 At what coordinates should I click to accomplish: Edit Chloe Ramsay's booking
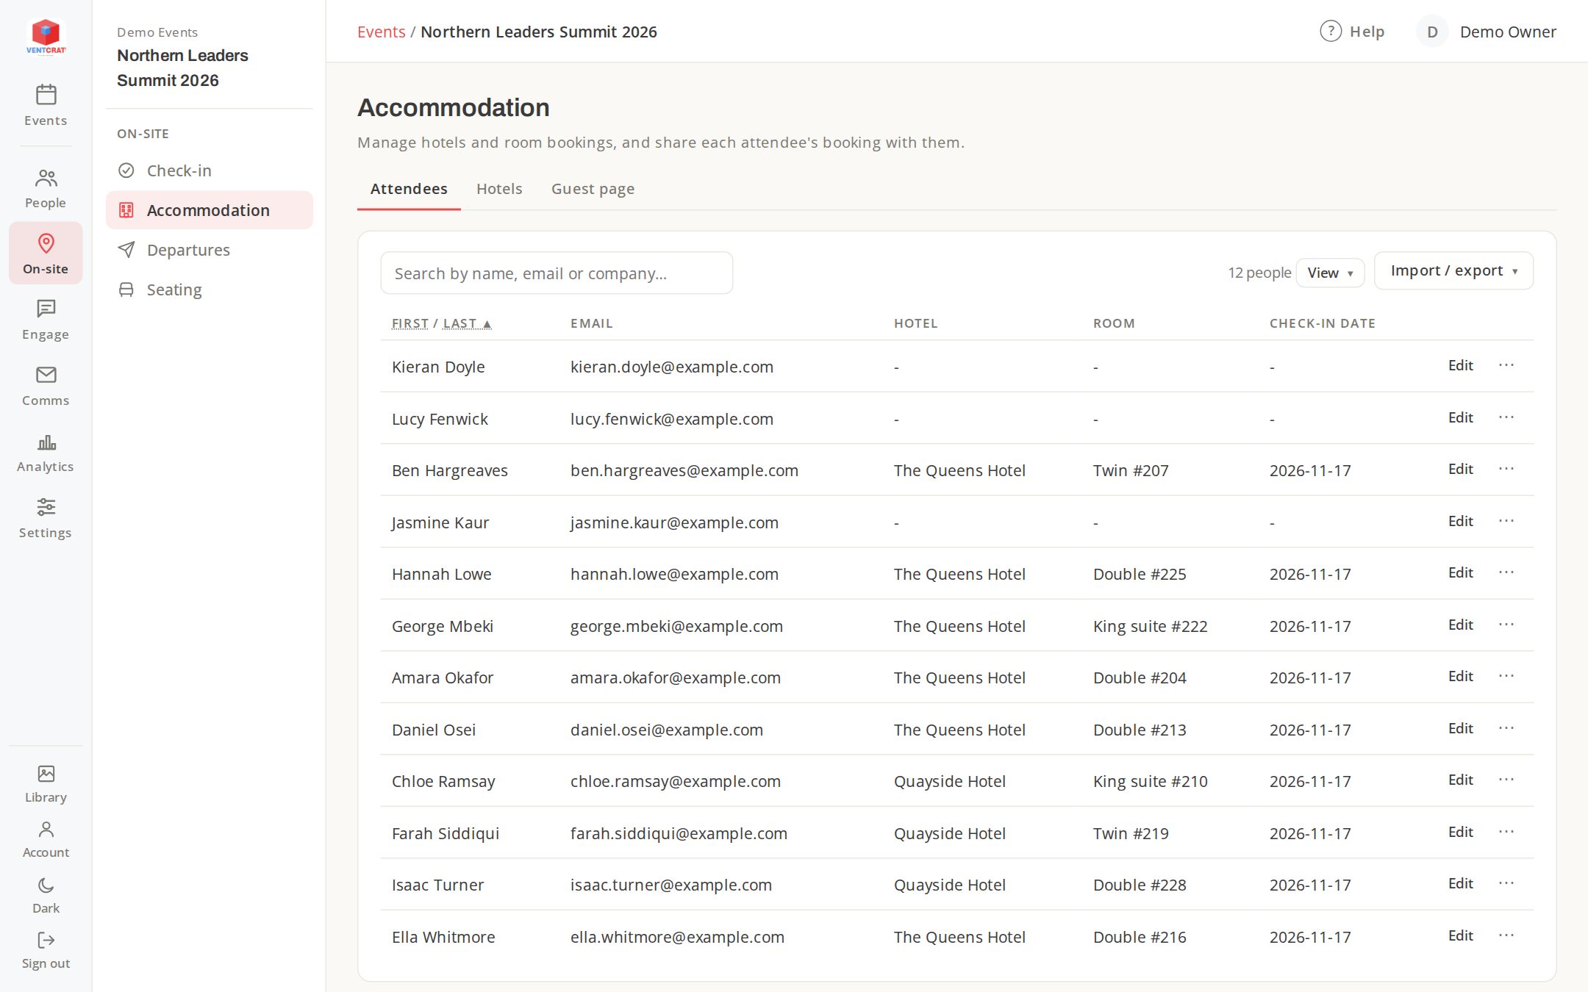pos(1460,780)
